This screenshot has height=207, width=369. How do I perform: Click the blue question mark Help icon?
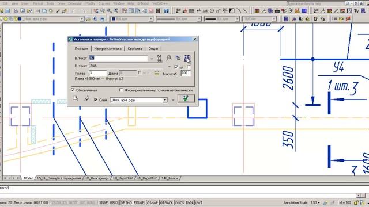[167, 11]
